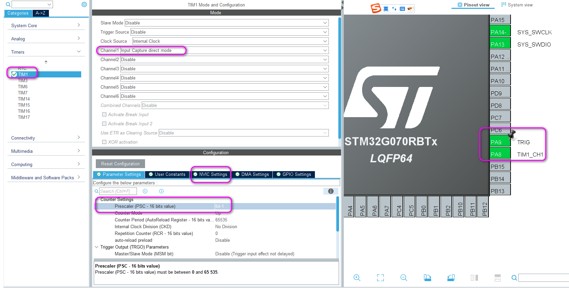
Task: Toggle the Activate Break Input checkbox
Action: pos(104,115)
